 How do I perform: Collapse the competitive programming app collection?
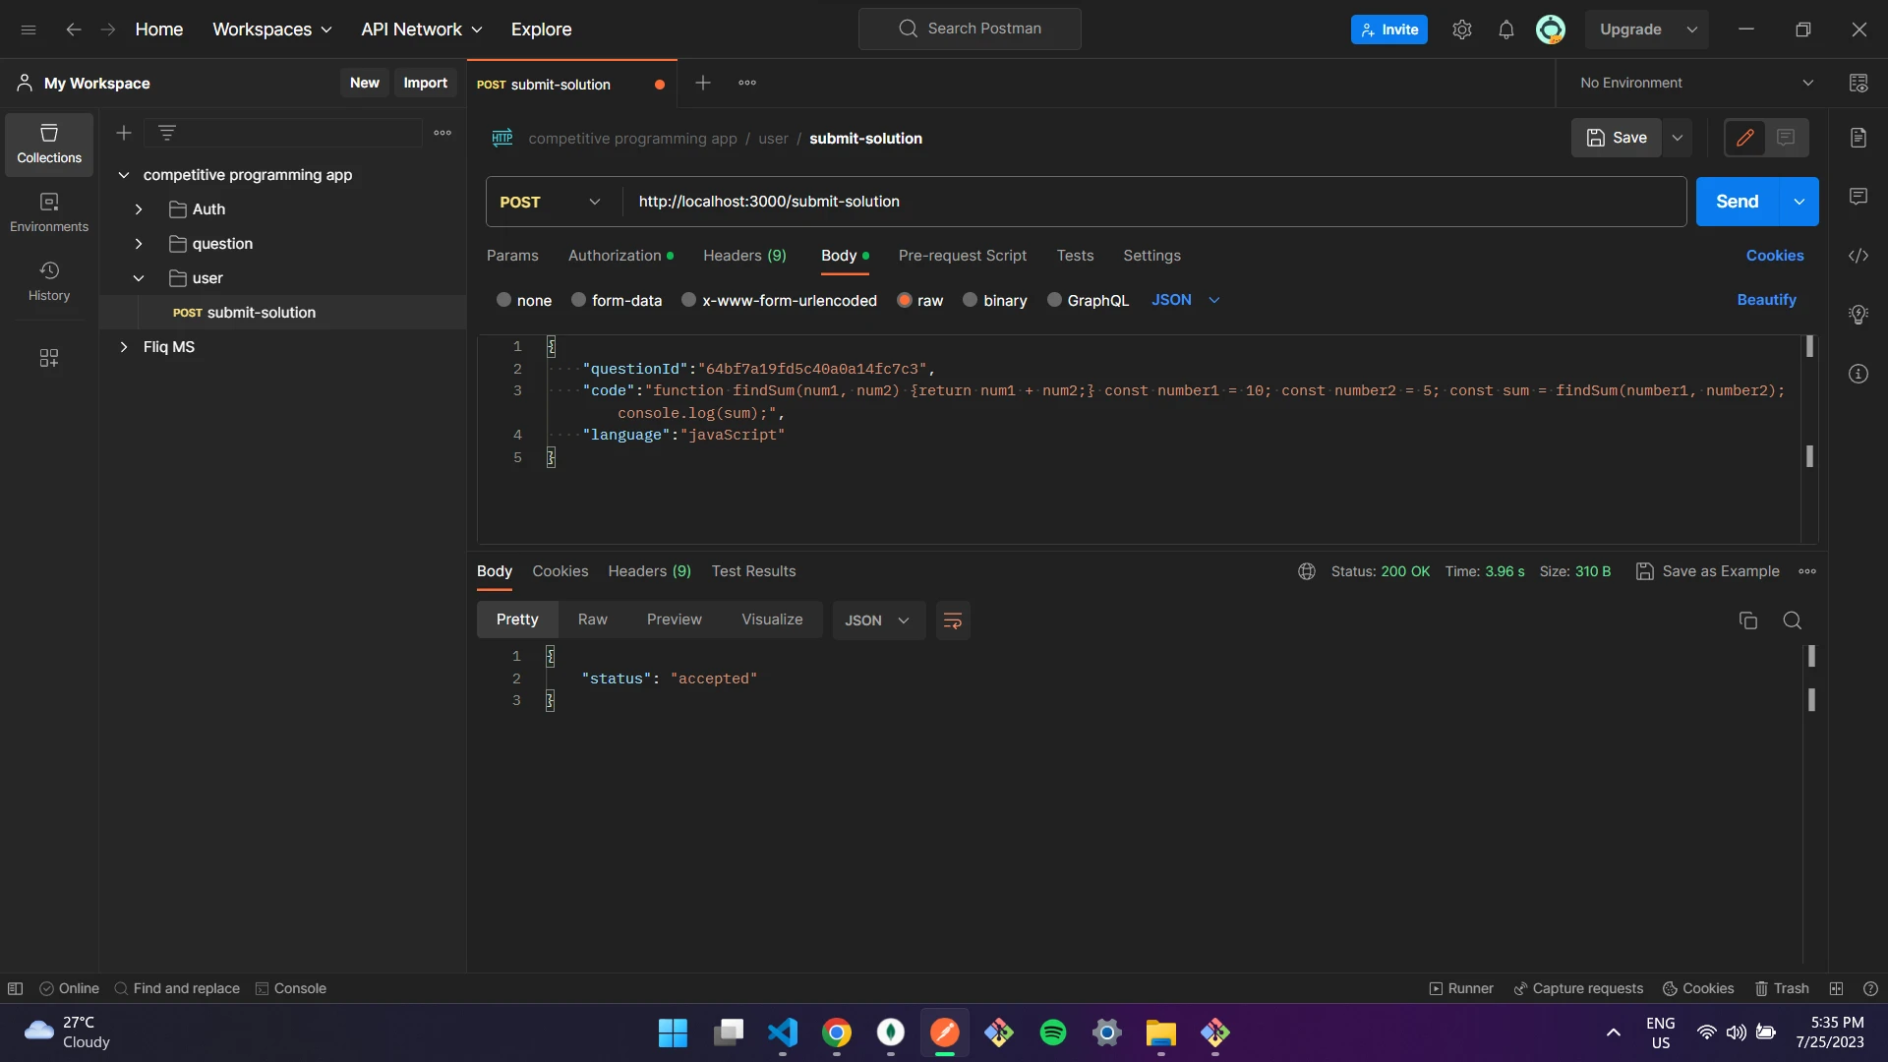click(x=124, y=175)
